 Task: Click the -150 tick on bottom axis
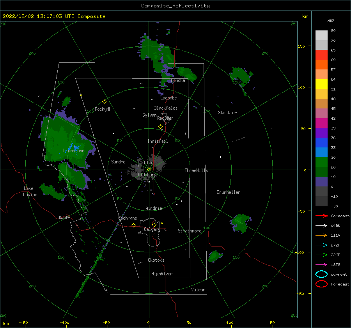point(23,323)
